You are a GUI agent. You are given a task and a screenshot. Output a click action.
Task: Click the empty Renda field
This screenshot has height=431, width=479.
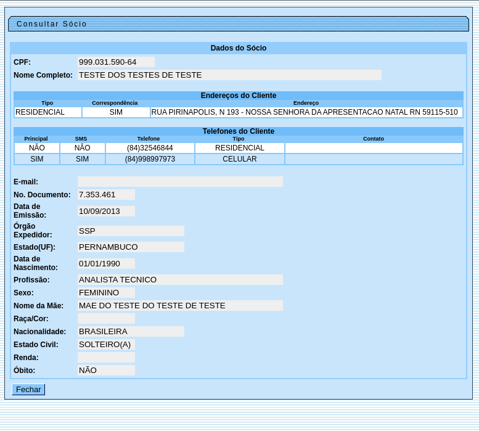coord(106,358)
